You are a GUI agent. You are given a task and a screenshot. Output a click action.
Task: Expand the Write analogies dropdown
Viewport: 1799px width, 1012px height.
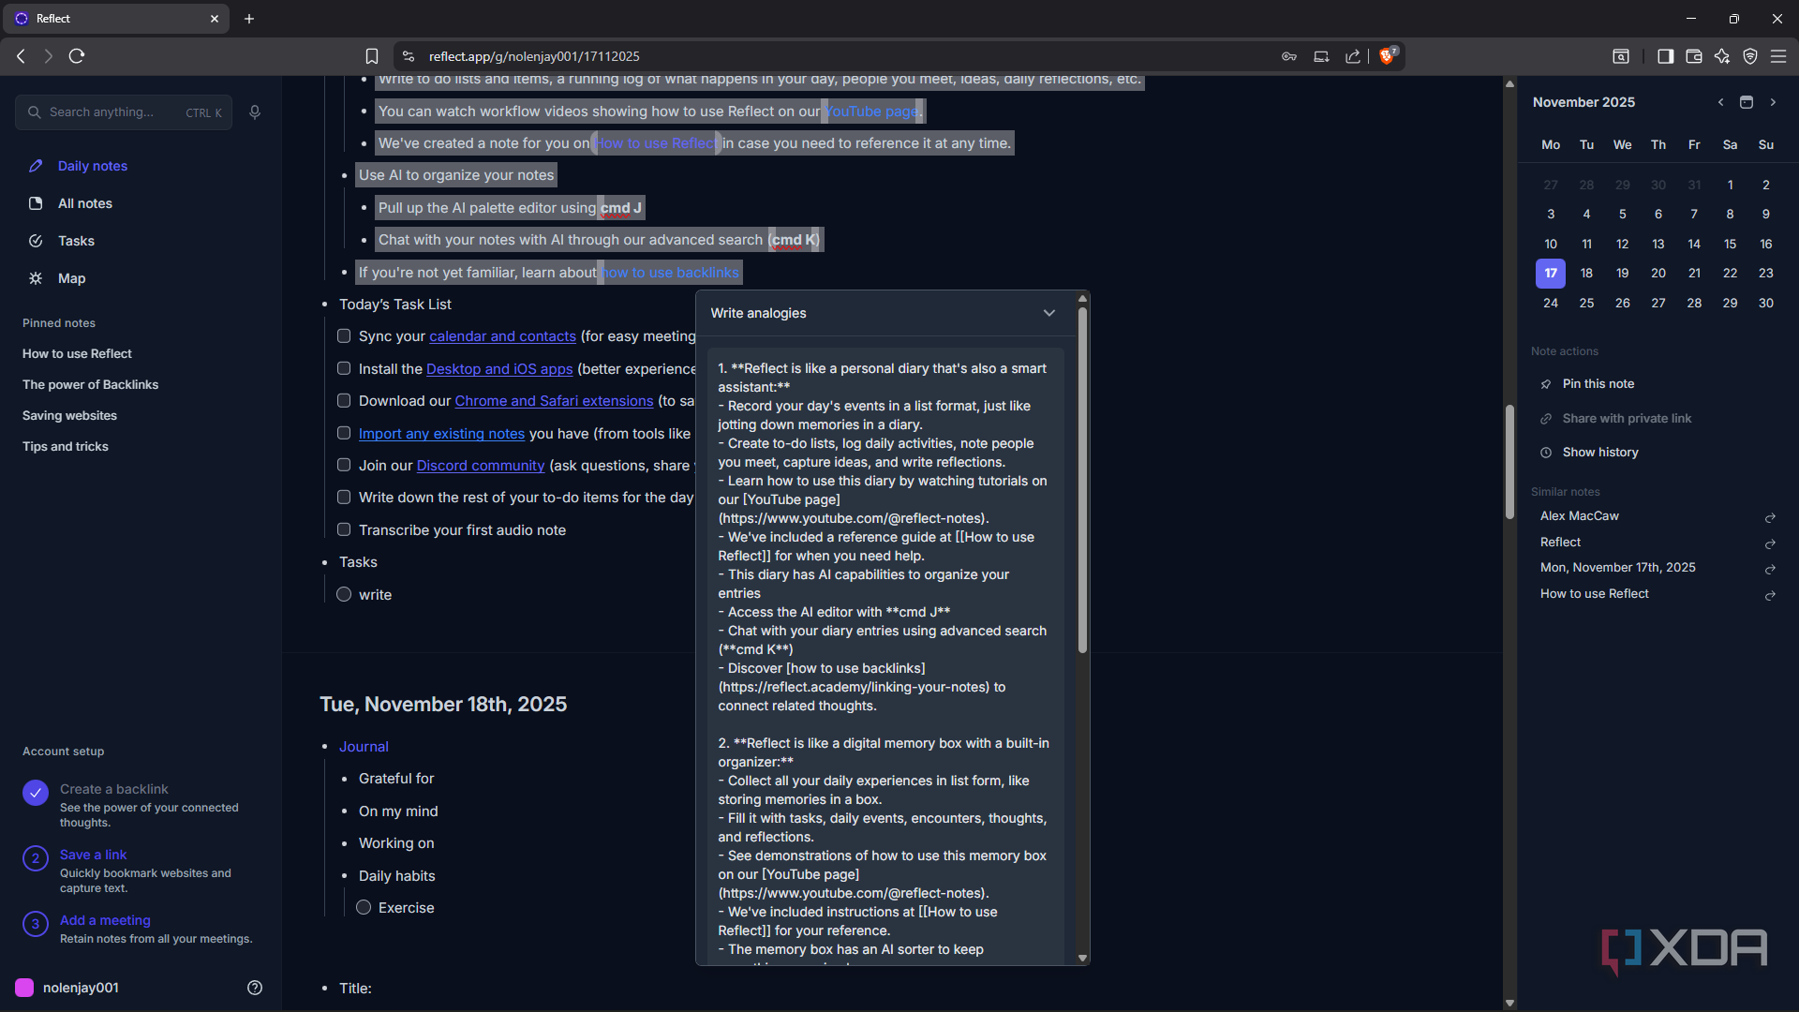(1049, 313)
